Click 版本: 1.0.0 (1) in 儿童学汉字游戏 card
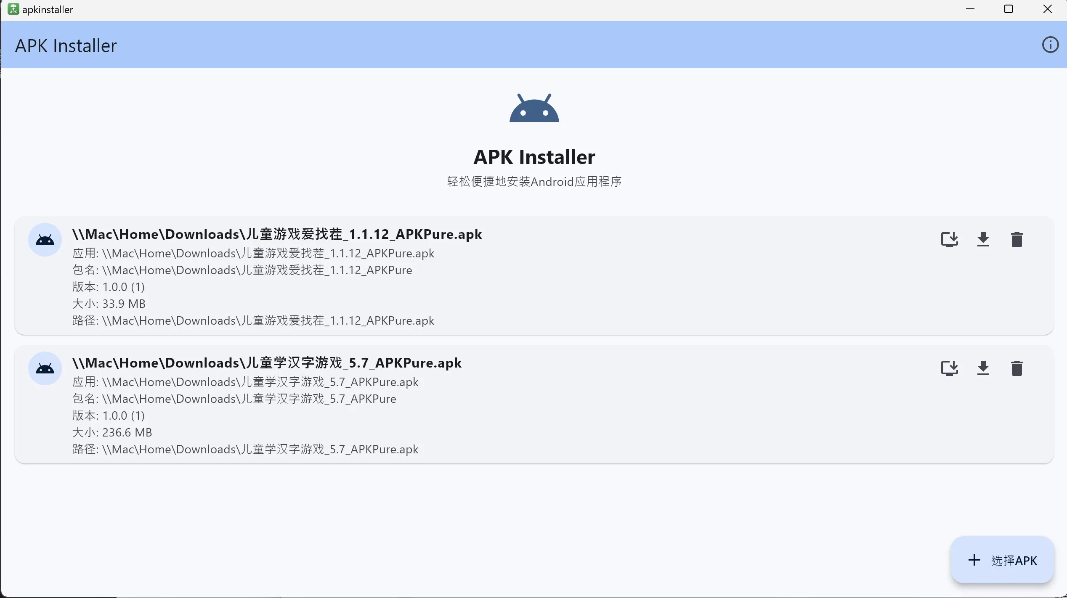This screenshot has width=1067, height=598. tap(109, 415)
